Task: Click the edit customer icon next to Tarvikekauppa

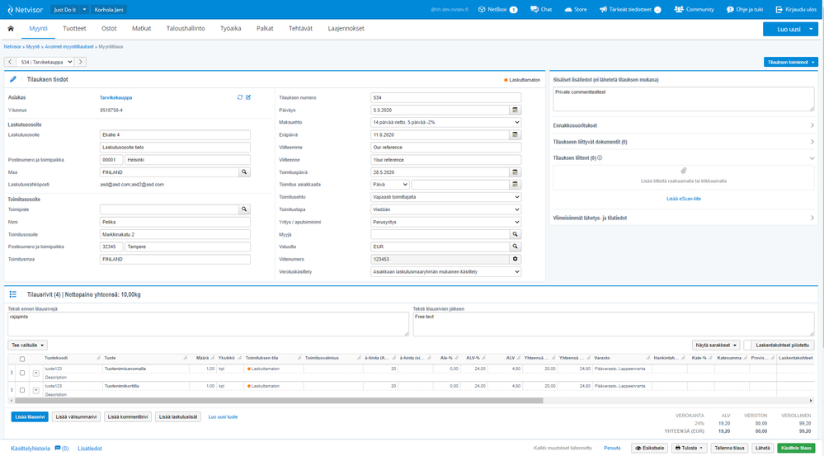Action: (248, 97)
